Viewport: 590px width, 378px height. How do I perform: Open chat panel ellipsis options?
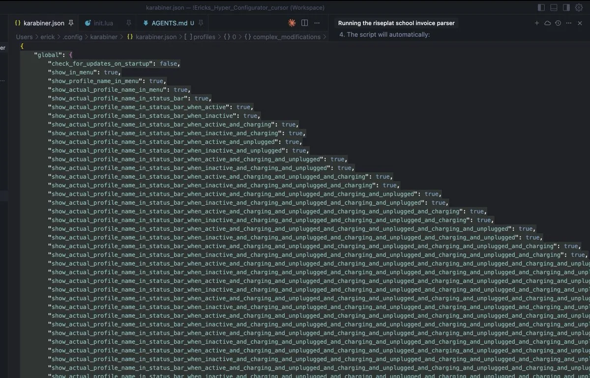569,23
